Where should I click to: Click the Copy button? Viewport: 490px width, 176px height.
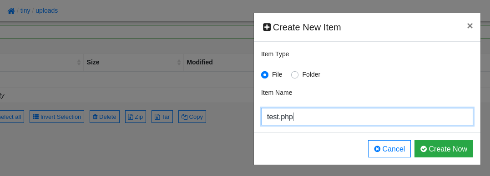coord(192,117)
